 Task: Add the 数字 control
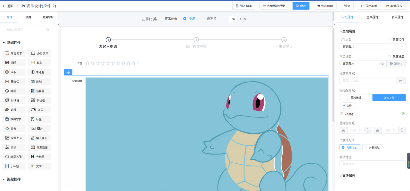[39, 63]
